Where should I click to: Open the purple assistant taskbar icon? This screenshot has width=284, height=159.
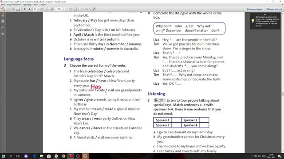[x=26, y=156]
